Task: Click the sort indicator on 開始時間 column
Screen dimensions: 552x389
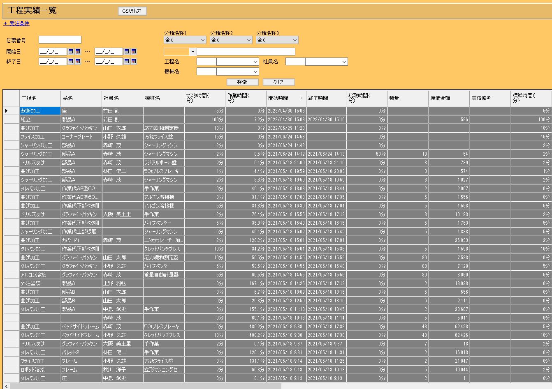Action: [302, 98]
